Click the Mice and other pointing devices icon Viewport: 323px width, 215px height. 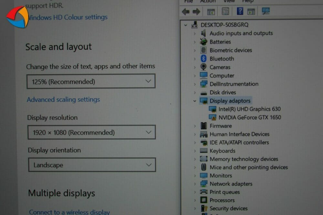(x=203, y=167)
